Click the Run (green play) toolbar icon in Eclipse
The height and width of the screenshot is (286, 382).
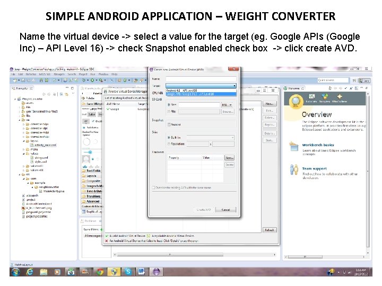point(92,81)
